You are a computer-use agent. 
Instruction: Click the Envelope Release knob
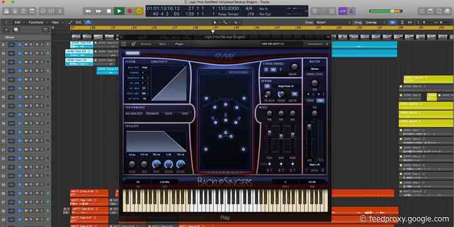click(180, 164)
